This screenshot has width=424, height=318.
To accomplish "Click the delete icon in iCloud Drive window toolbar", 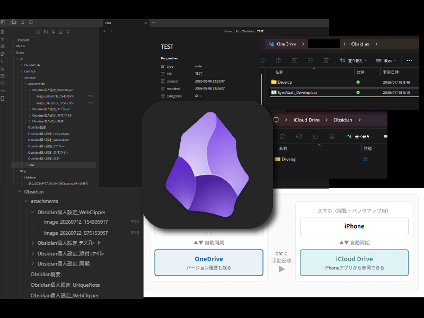I will coord(332,137).
